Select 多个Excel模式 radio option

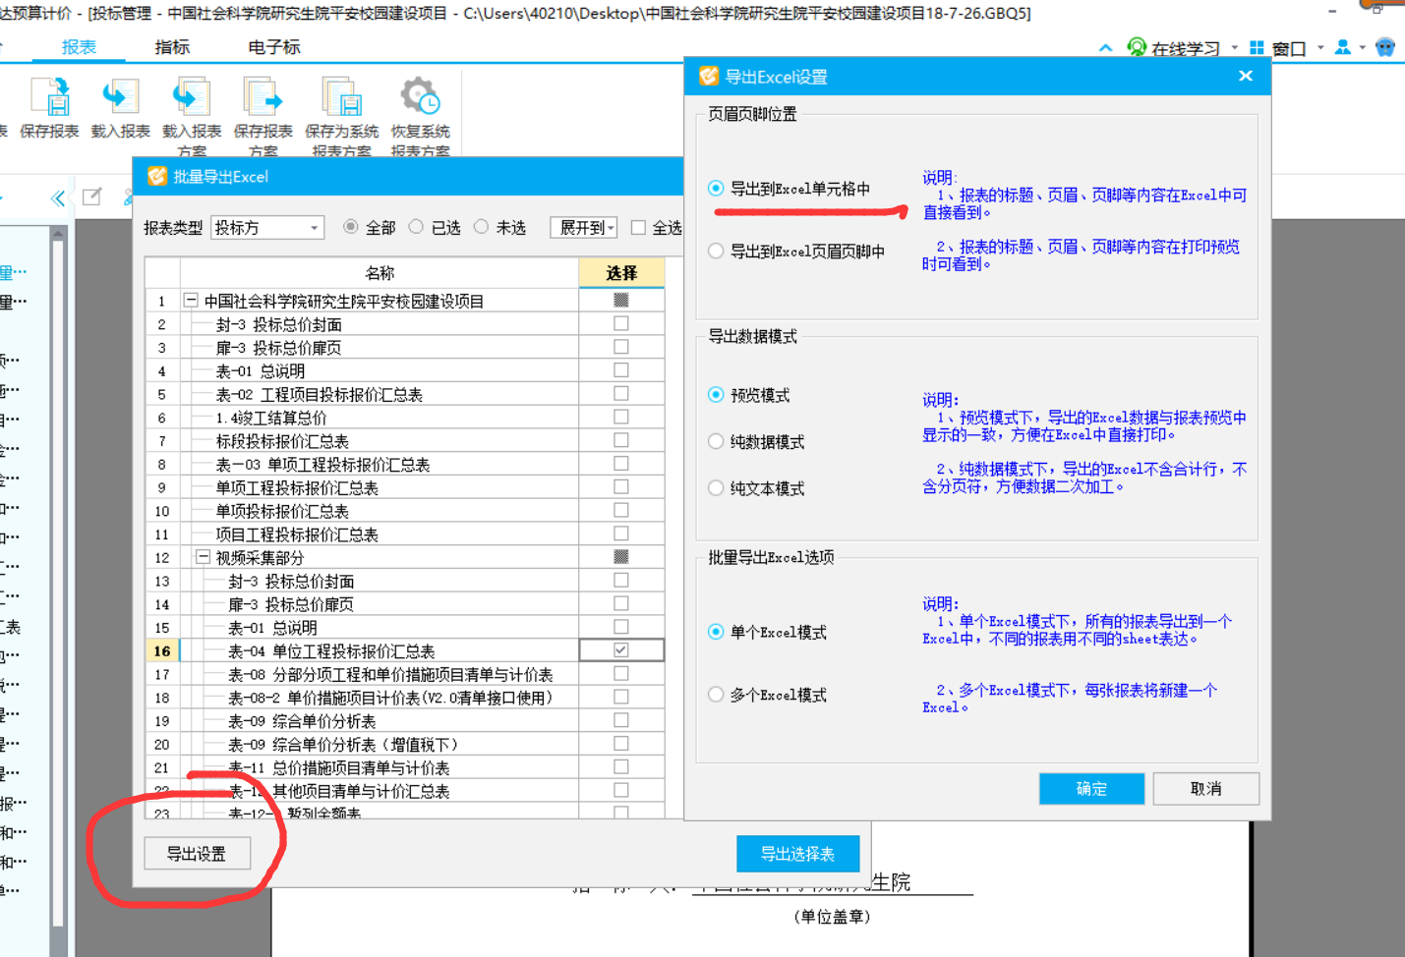(x=716, y=695)
